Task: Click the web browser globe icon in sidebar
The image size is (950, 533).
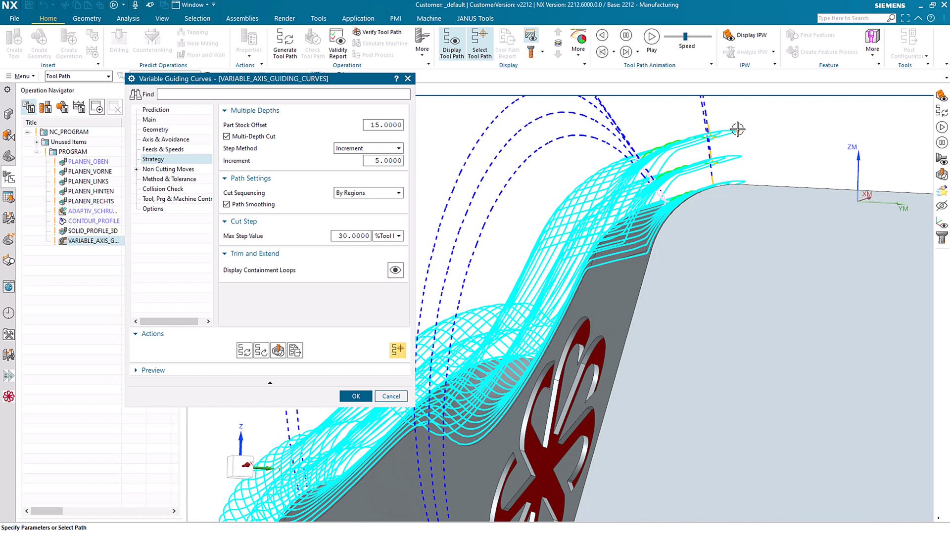Action: point(8,287)
